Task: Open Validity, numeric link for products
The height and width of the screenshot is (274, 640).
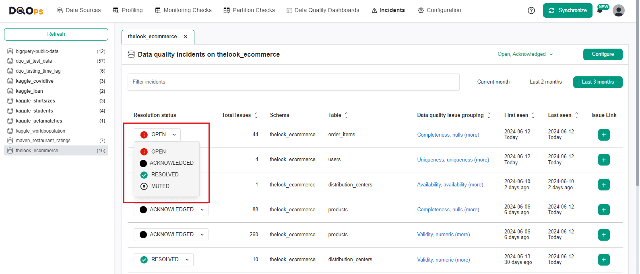Action: 443,235
